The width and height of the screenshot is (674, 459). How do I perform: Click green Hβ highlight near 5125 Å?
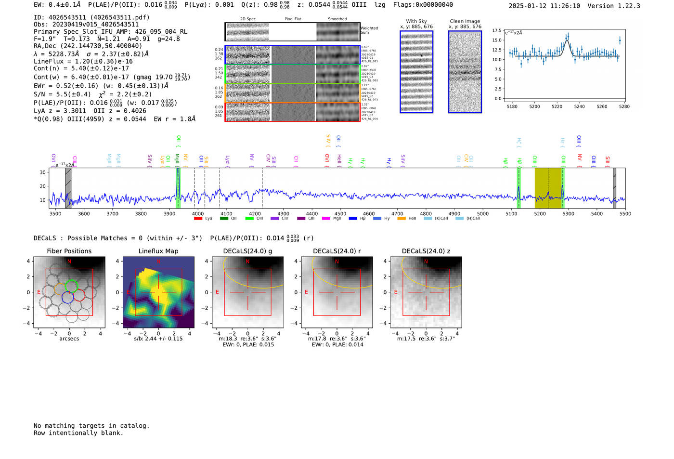pyautogui.click(x=518, y=188)
